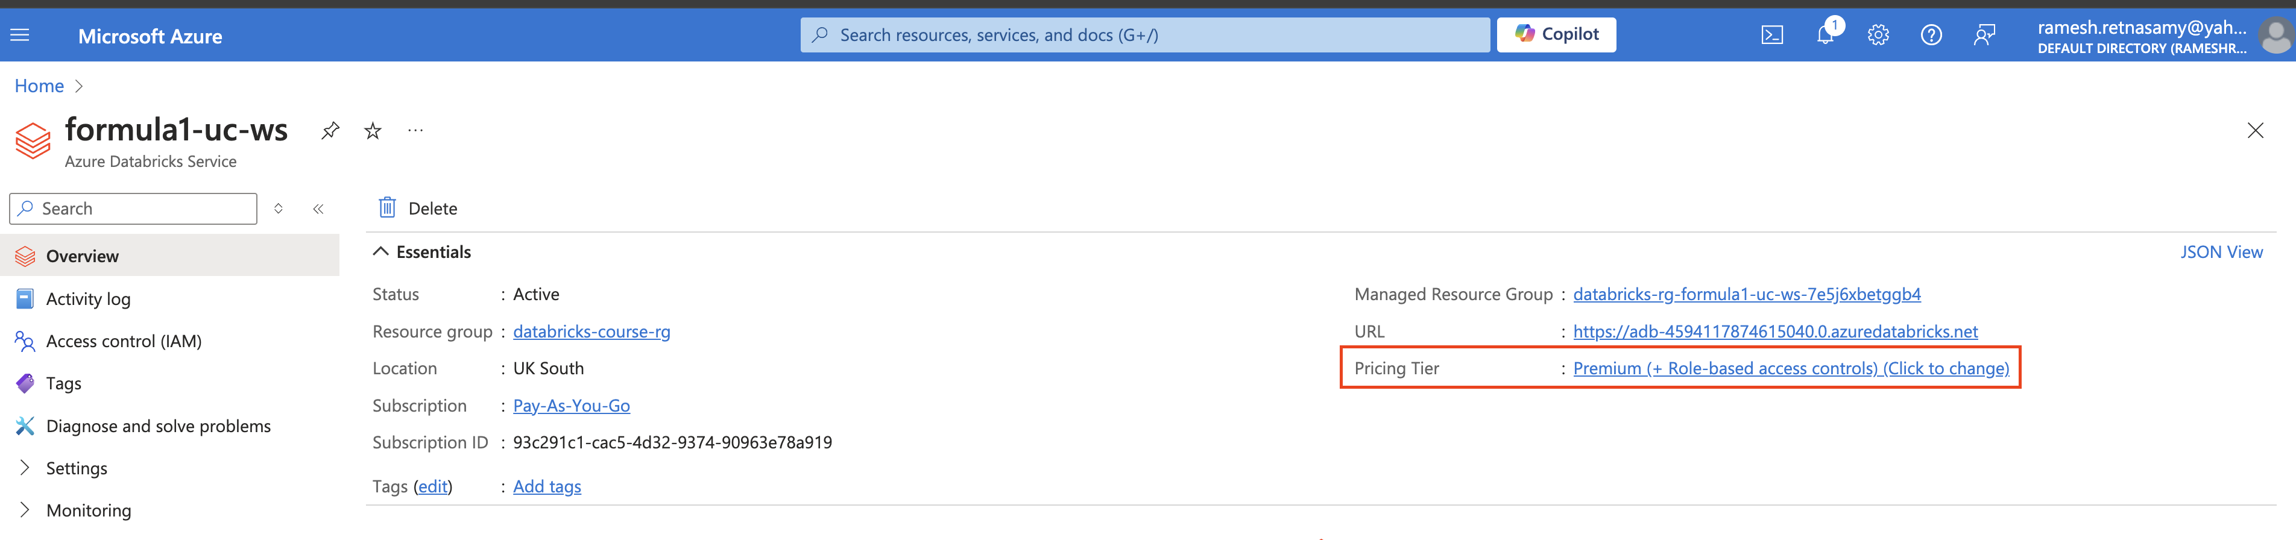Click Copilot logo icon in header
The width and height of the screenshot is (2296, 540).
point(1524,34)
